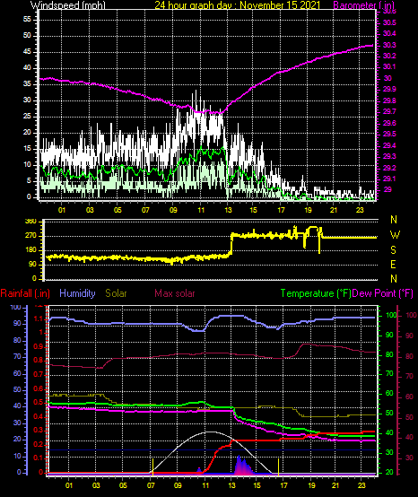Click hour 23 on bottom chart time axis
418x497 pixels.
coord(361,485)
